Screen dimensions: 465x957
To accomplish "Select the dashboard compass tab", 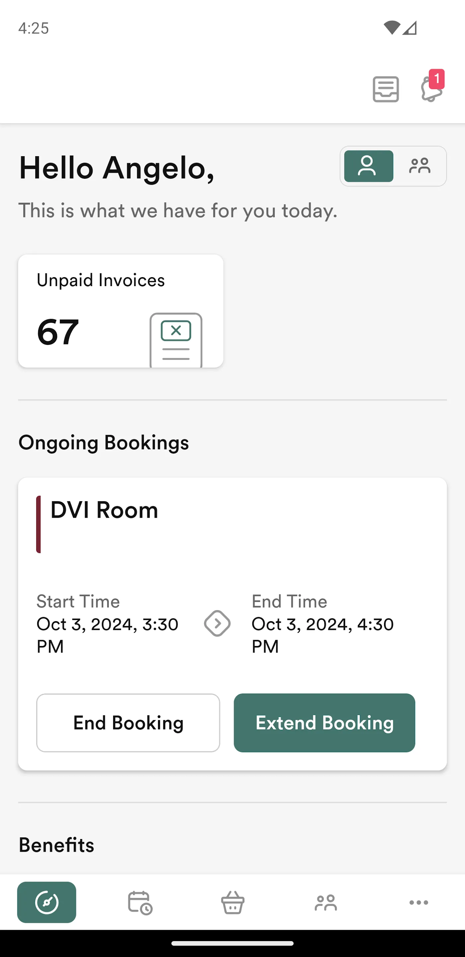I will click(x=47, y=902).
